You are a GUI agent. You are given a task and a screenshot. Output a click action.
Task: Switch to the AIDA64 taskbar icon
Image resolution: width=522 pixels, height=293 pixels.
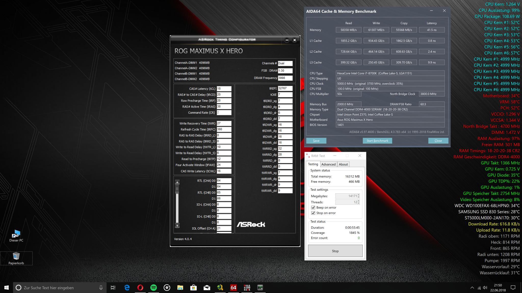point(233,288)
